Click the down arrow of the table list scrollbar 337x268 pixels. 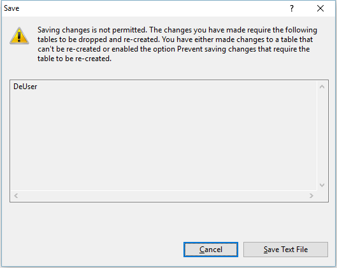322,185
